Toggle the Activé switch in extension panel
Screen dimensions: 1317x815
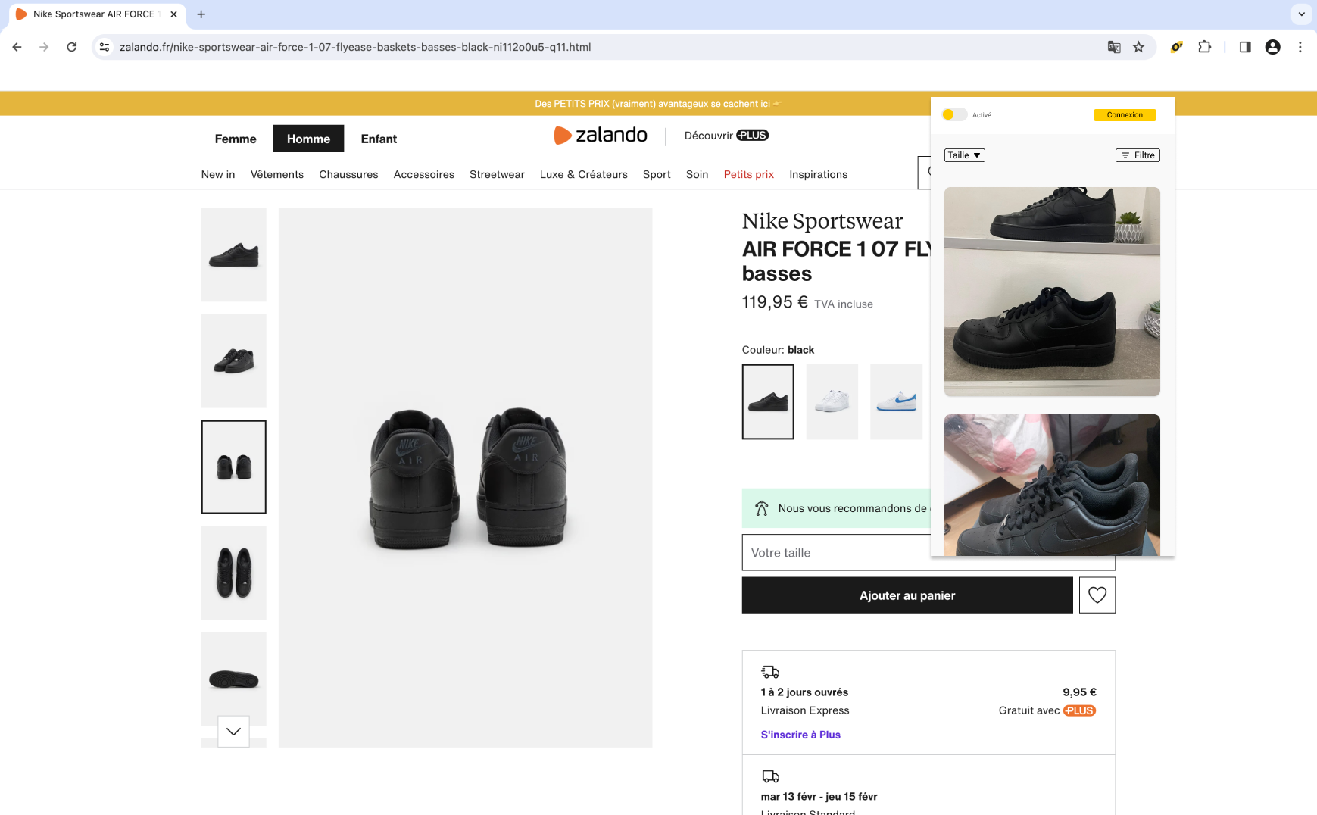[x=954, y=114]
